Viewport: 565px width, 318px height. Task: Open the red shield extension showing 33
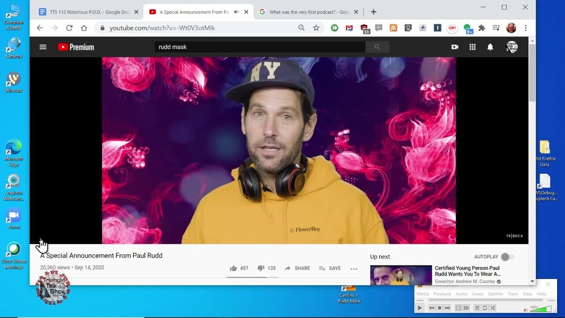pos(364,29)
